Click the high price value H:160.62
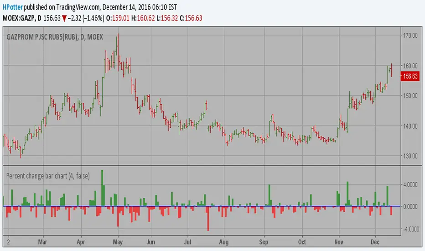Image resolution: width=425 pixels, height=251 pixels. coord(143,18)
